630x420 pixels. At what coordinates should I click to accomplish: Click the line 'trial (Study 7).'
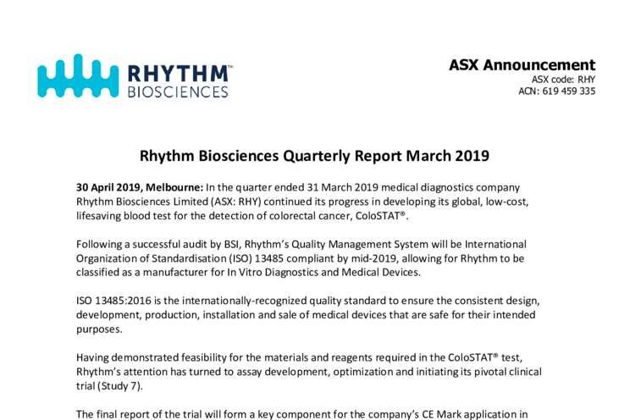tap(109, 386)
